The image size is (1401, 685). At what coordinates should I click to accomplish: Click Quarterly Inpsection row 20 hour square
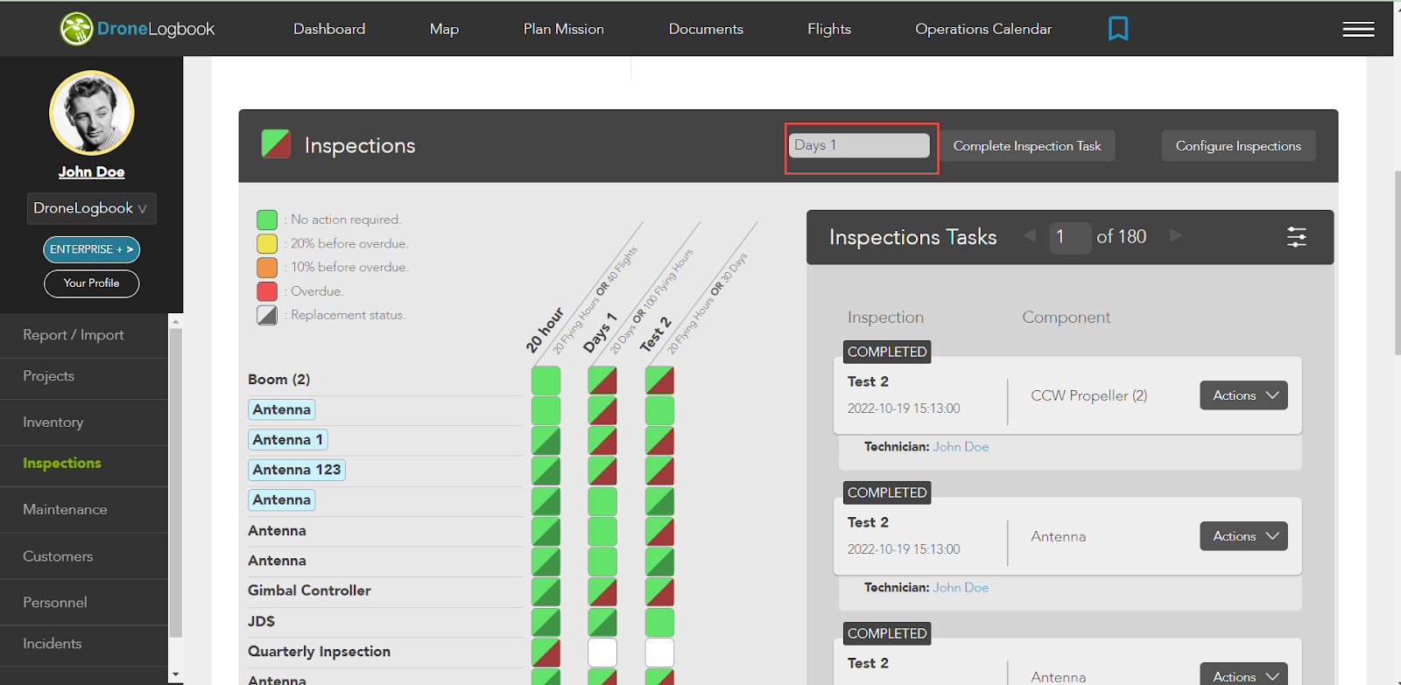(x=546, y=653)
